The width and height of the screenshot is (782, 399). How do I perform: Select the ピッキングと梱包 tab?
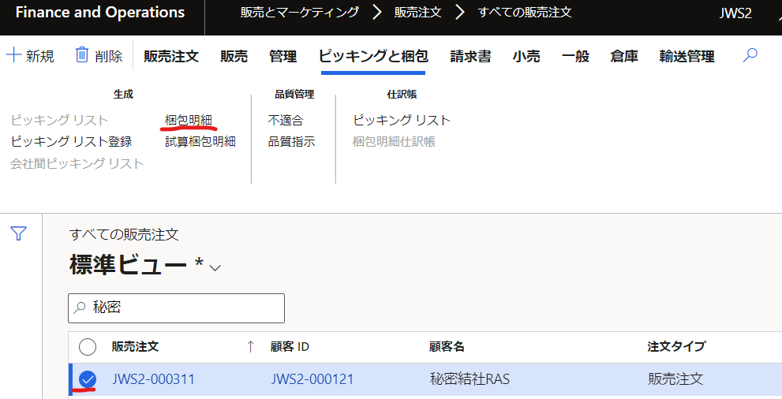click(373, 56)
